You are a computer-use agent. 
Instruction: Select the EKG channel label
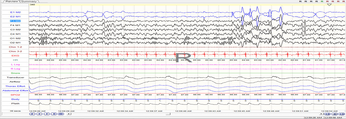(x=15, y=56)
